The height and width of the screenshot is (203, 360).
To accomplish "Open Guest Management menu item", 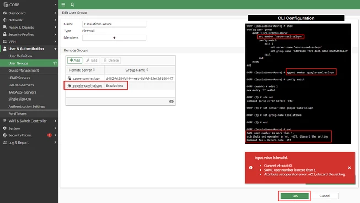I will [24, 70].
